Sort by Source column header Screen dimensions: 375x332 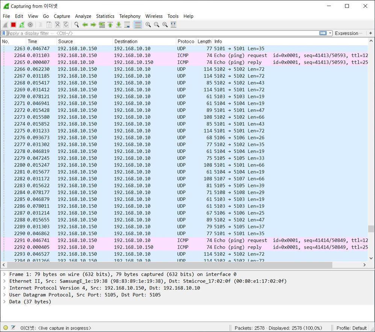click(x=85, y=42)
